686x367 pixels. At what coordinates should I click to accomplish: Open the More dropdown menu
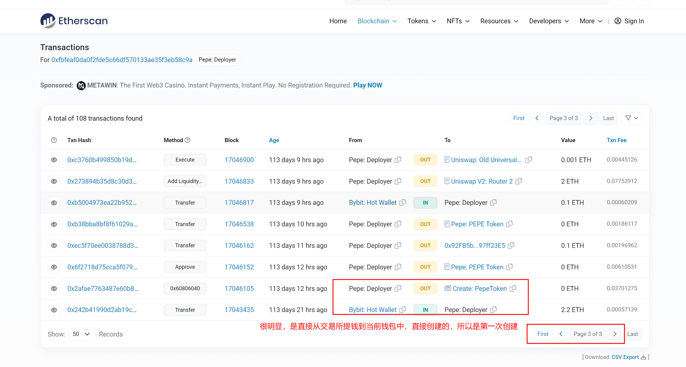point(591,21)
